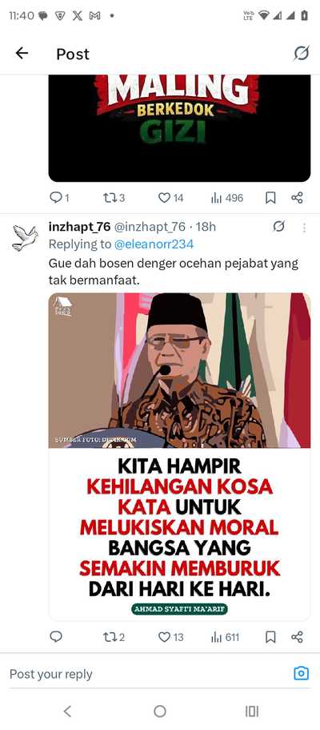Open the dove avatar of inzhapt_76
Viewport: 320px width, 730px height.
(x=25, y=237)
